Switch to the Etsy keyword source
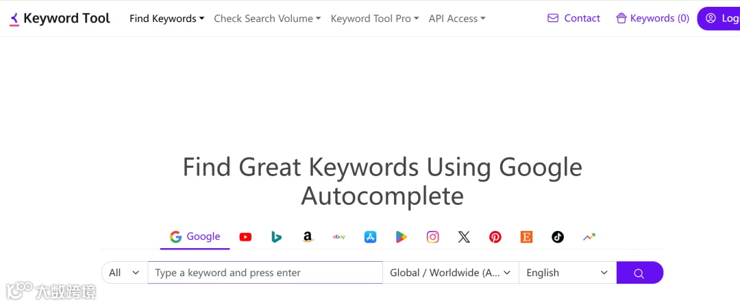The width and height of the screenshot is (740, 305). [527, 237]
